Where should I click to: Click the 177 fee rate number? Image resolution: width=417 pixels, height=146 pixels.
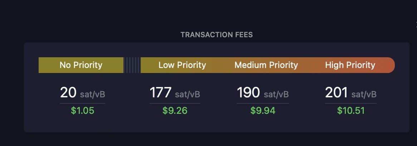tap(160, 93)
